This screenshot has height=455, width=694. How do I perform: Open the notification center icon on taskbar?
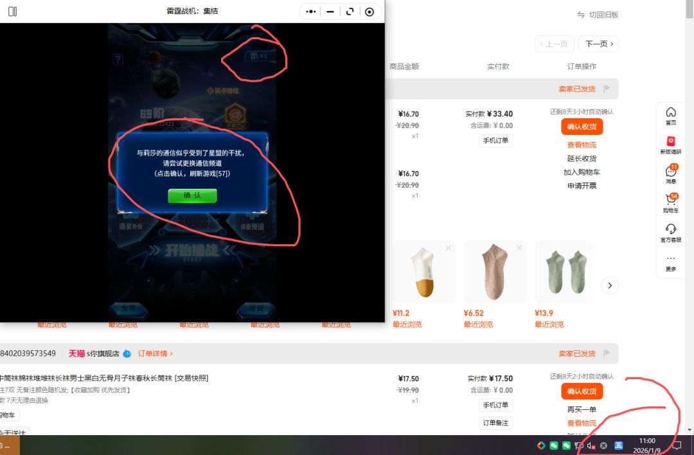tap(677, 446)
